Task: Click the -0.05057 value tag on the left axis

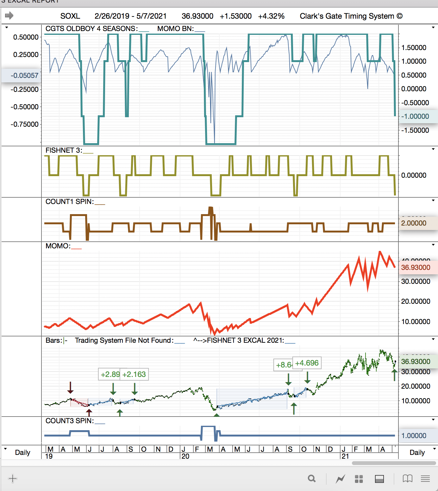Action: tap(22, 75)
